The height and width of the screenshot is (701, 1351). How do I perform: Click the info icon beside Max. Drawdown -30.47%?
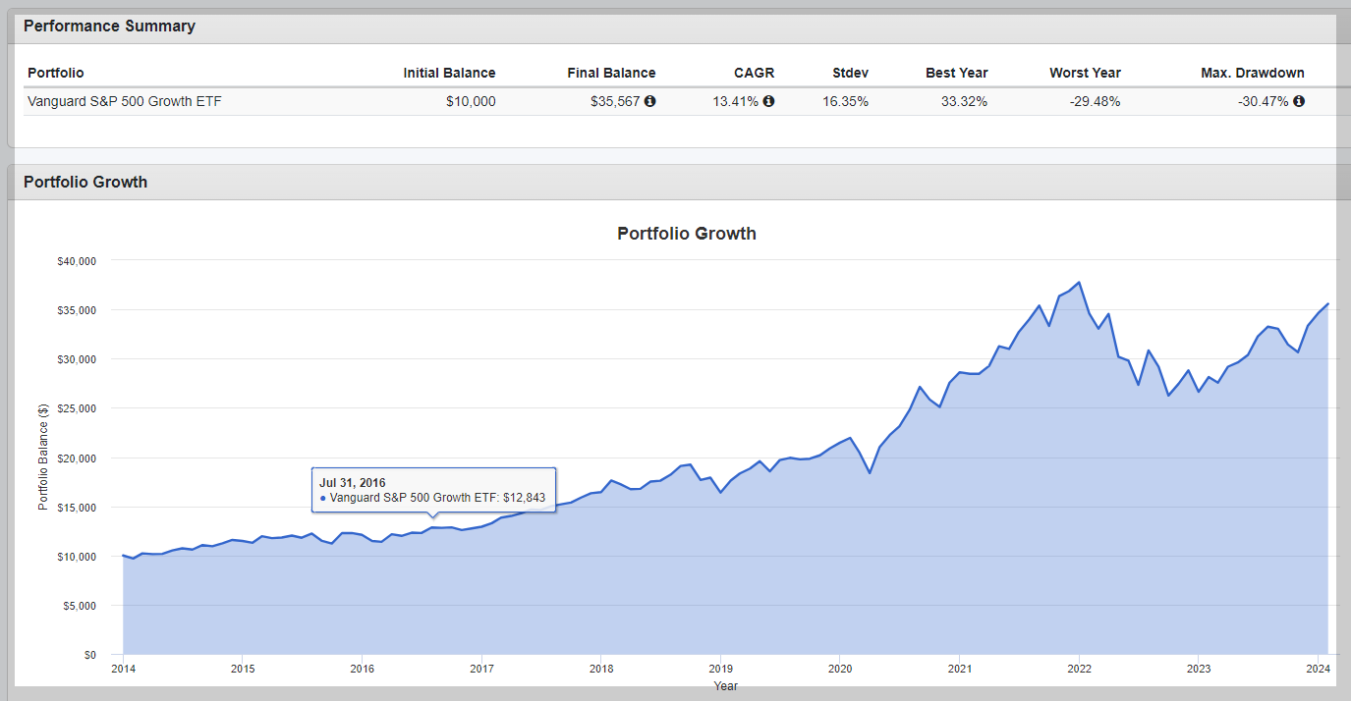pos(1299,101)
